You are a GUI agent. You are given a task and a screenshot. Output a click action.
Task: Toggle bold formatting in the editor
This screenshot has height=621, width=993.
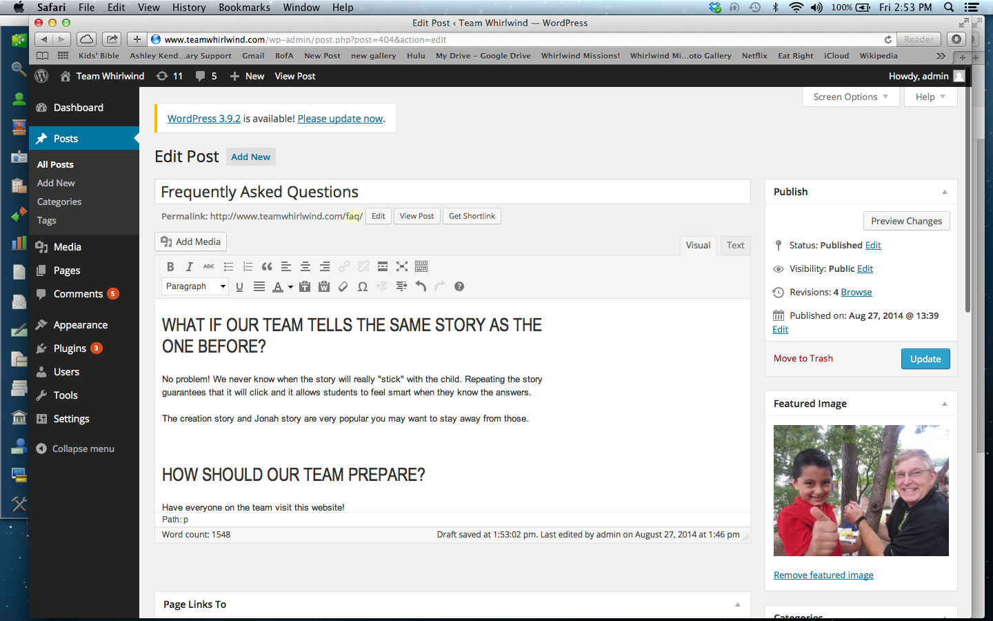[170, 267]
